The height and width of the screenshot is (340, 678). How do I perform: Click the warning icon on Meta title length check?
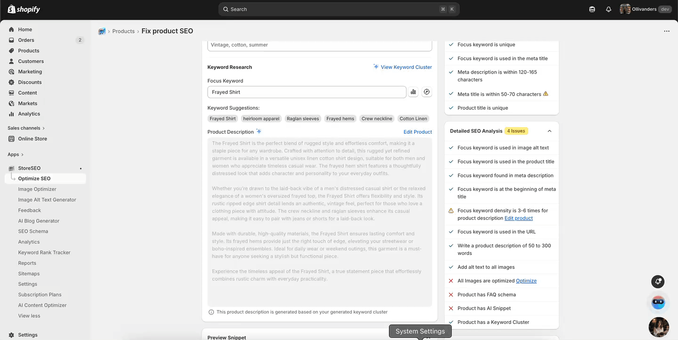(x=546, y=94)
